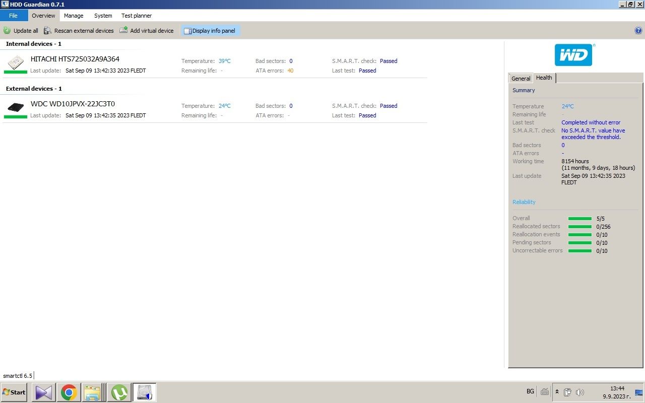This screenshot has width=645, height=403.
Task: Click the Overall reliability bar 5/5
Action: 580,219
